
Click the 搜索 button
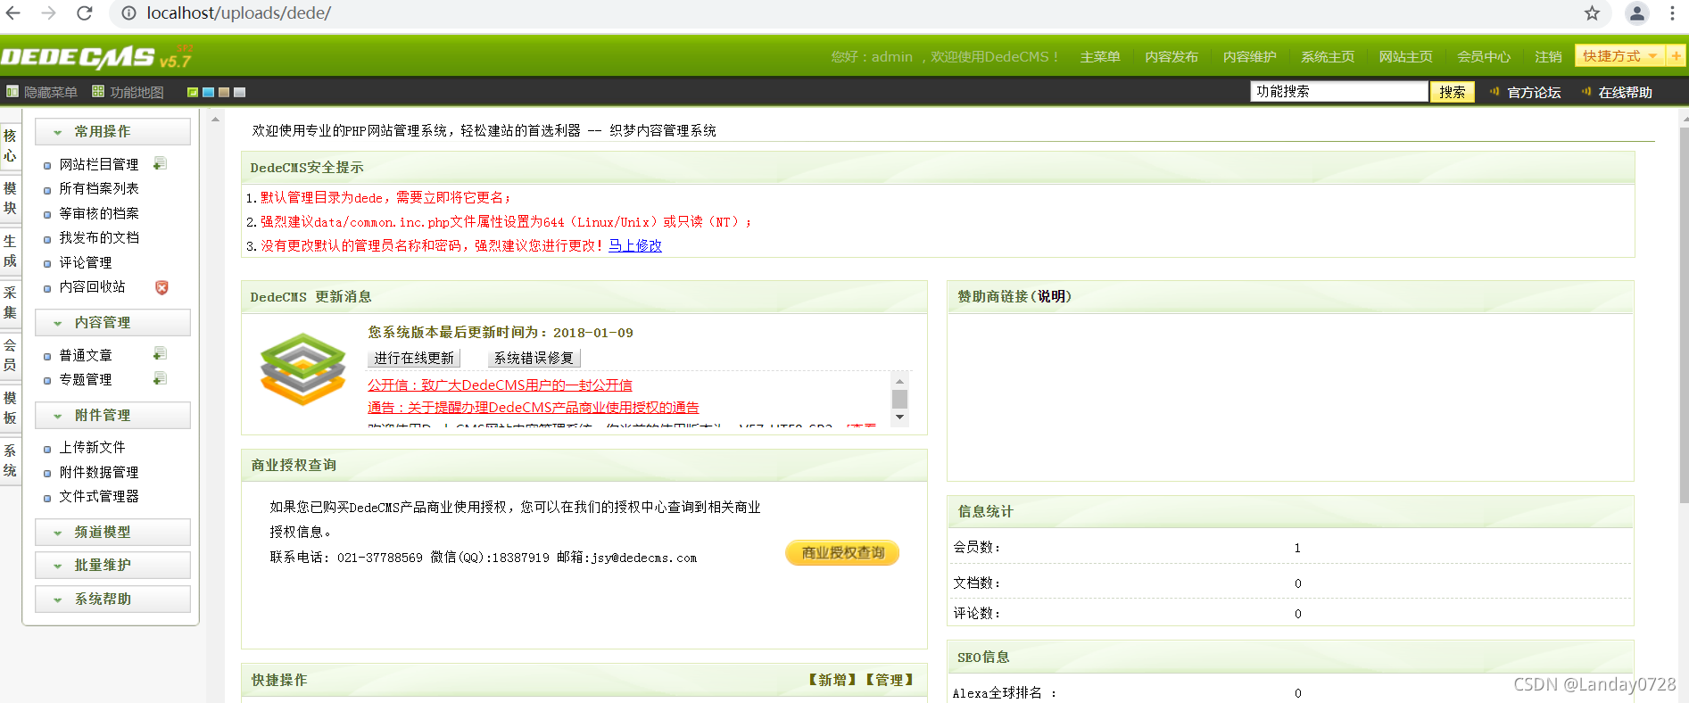(1452, 92)
